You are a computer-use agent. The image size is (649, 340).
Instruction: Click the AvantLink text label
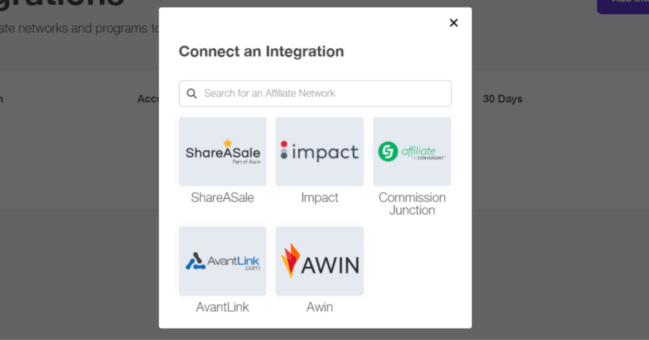[223, 307]
